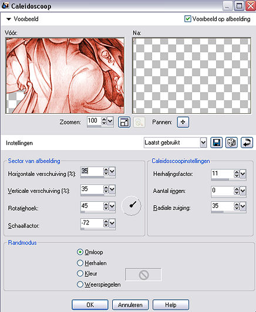Click the slider bar under Radiale zuiging
The height and width of the screenshot is (312, 256).
228,212
